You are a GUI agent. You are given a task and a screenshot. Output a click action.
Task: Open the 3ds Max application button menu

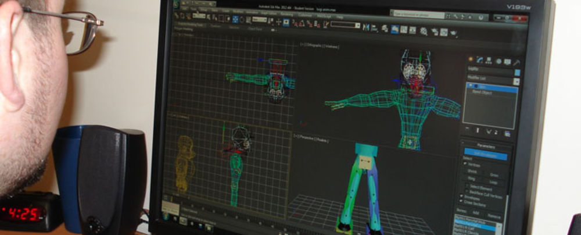(175, 5)
